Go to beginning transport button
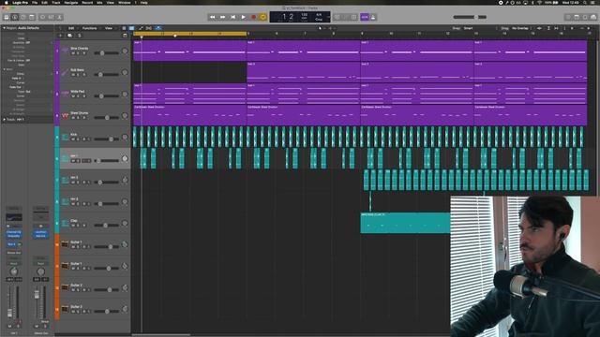 click(232, 17)
